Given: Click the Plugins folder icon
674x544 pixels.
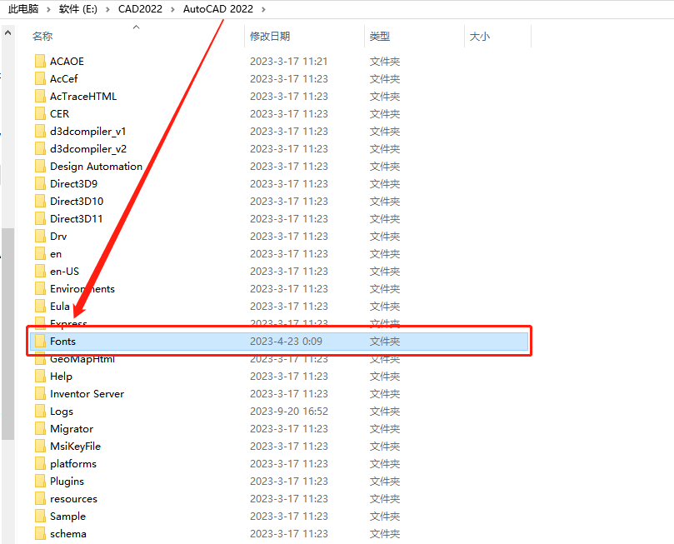Looking at the screenshot, I should point(40,482).
